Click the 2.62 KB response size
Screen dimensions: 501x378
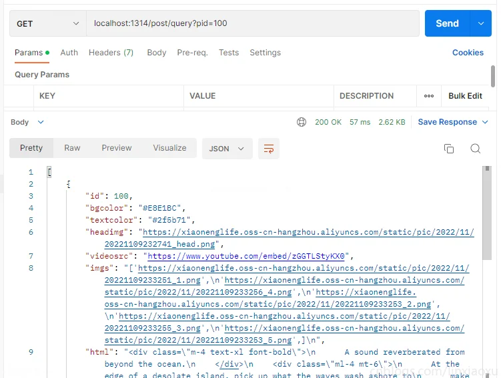click(392, 122)
